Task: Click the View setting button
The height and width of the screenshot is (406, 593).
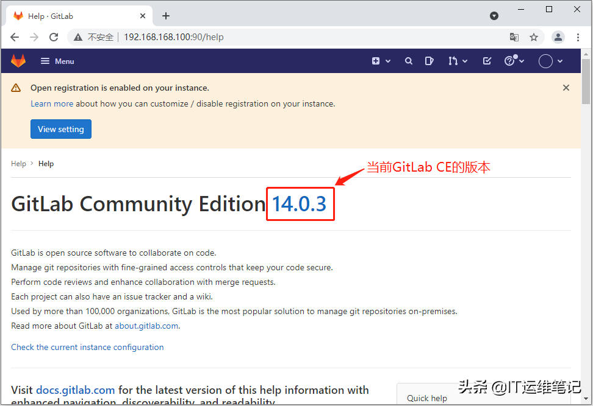Action: coord(61,129)
